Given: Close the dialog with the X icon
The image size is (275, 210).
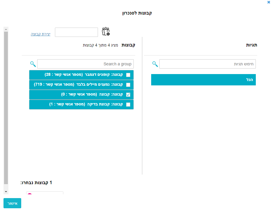Looking at the screenshot, I should coord(269,2).
